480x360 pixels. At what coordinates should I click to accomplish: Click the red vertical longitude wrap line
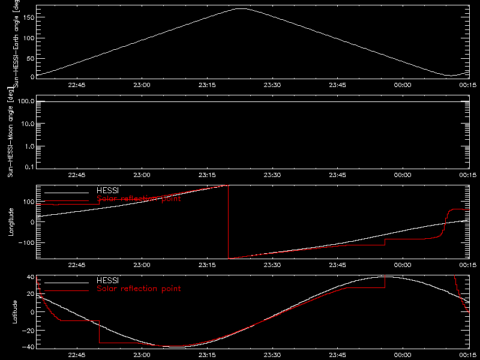(229, 222)
